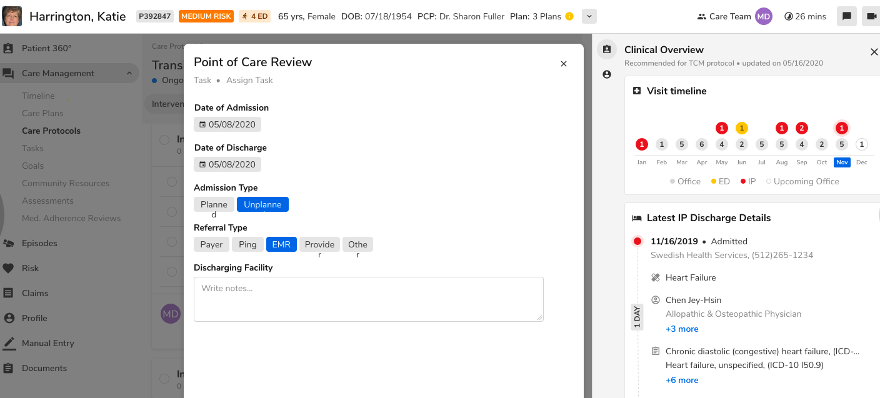Viewport: 880px width, 398px height.
Task: Choose Other referral type
Action: click(x=357, y=244)
